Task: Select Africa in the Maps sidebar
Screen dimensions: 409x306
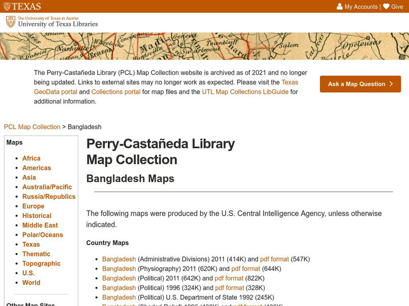Action: [x=31, y=159]
